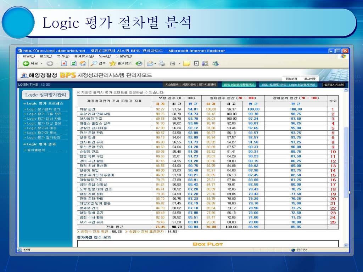Open the 도구(T) menu

[x=105, y=56]
